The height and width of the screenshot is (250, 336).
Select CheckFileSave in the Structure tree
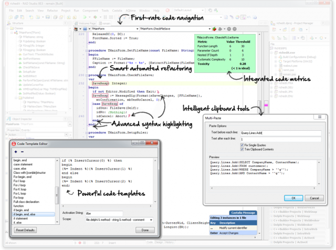click(31, 67)
